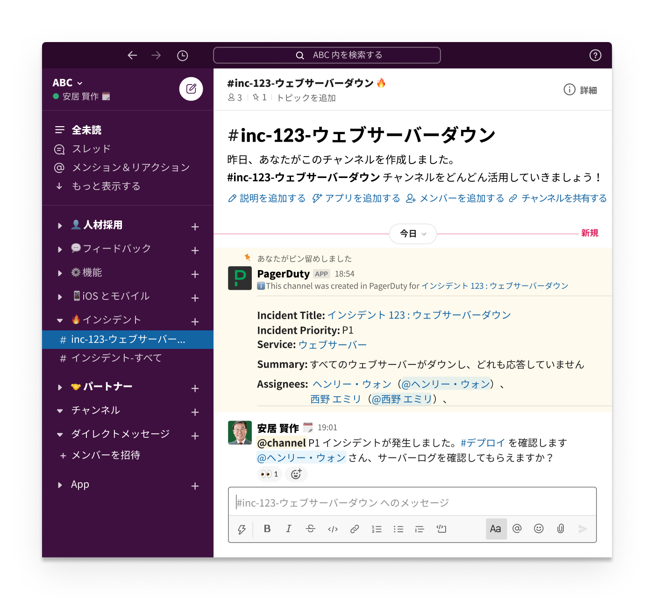The image size is (654, 600).
Task: Open スレッド in the sidebar
Action: click(x=91, y=149)
